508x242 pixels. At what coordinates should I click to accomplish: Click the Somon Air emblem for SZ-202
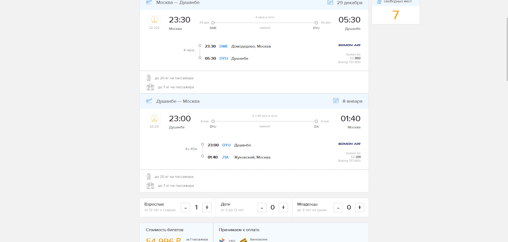coord(154,20)
